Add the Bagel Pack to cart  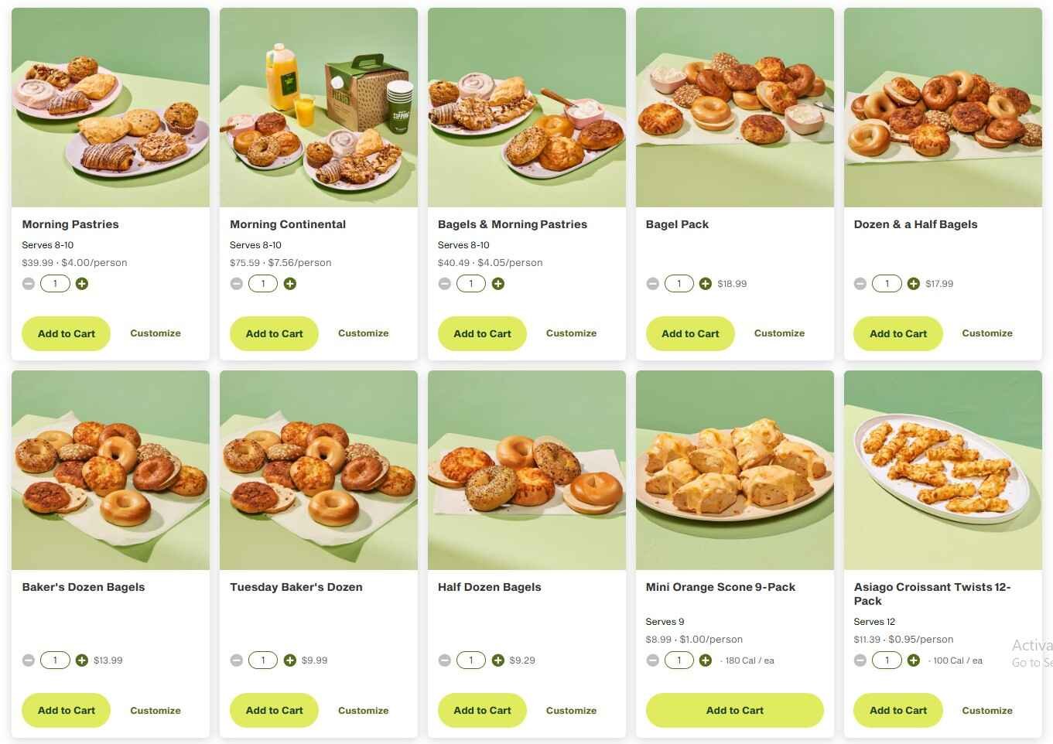pyautogui.click(x=689, y=333)
